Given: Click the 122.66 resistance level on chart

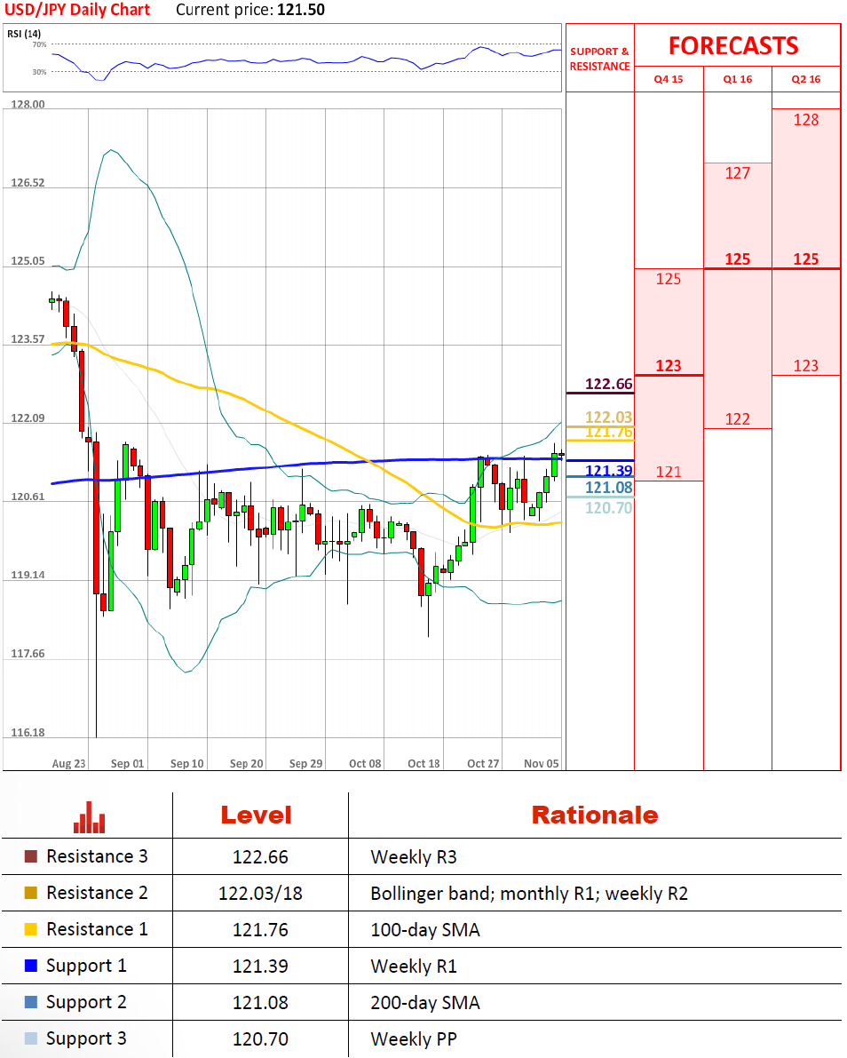Looking at the screenshot, I should tap(609, 384).
